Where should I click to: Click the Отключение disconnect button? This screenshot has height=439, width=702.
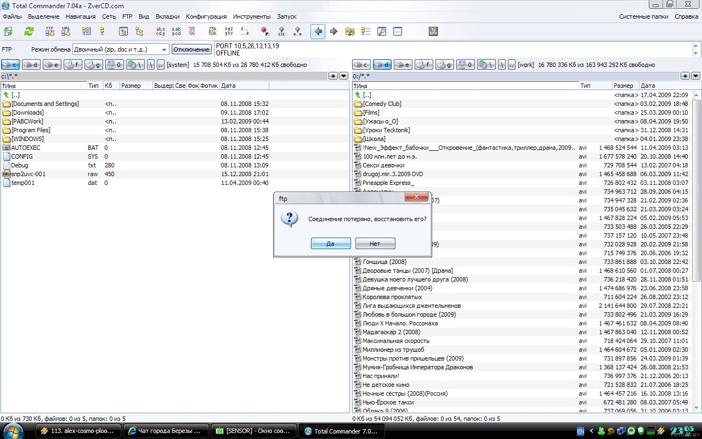pos(191,49)
